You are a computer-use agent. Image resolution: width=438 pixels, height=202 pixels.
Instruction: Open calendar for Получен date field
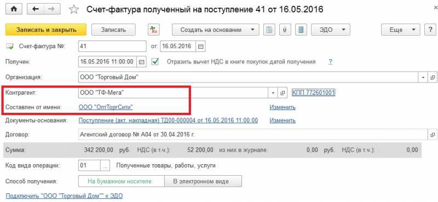click(142, 62)
